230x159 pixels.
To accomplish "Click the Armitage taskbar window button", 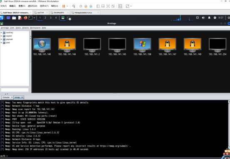I will [x=63, y=18].
